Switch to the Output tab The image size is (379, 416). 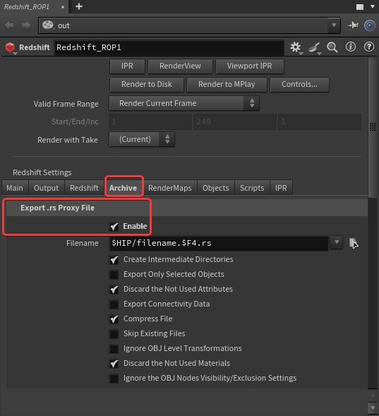pyautogui.click(x=47, y=188)
